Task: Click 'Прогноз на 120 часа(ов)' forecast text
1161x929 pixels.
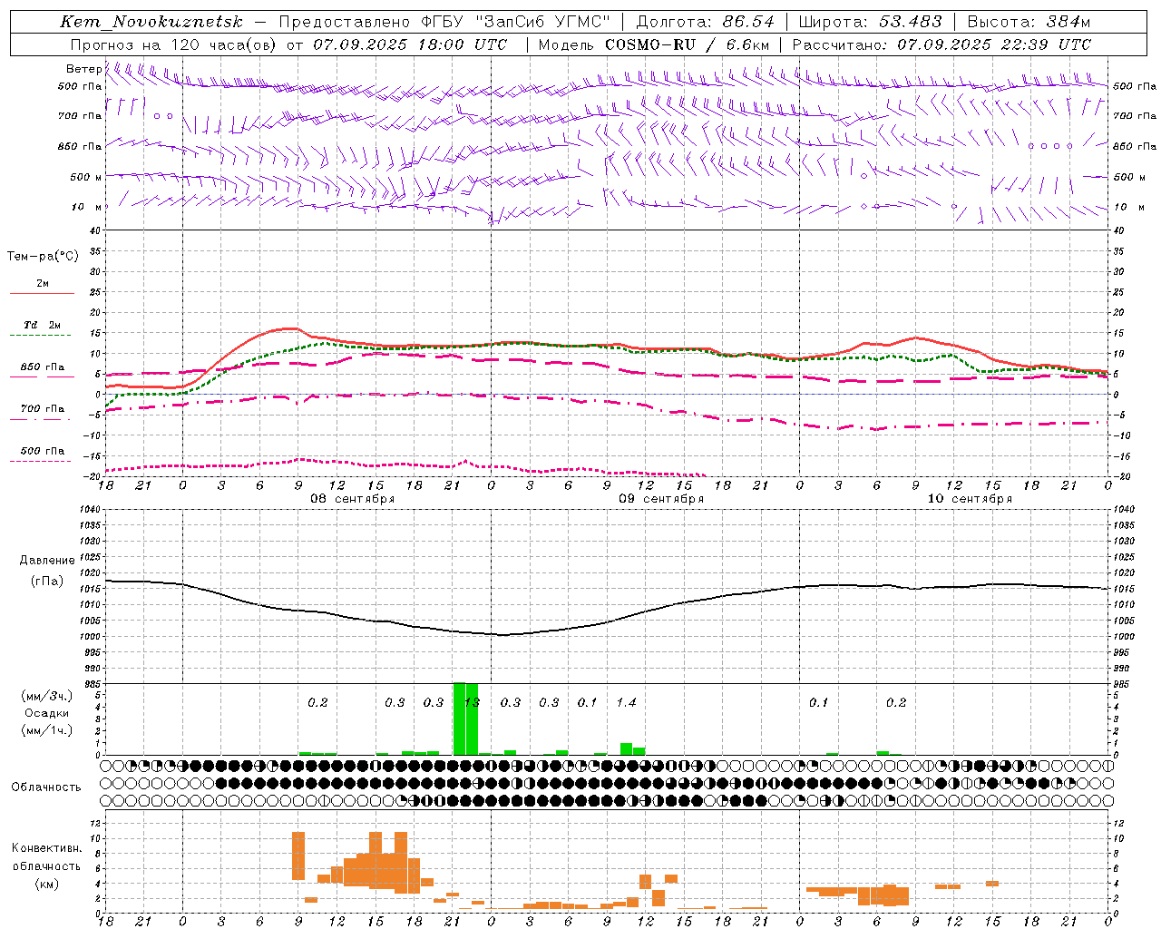Action: click(174, 44)
